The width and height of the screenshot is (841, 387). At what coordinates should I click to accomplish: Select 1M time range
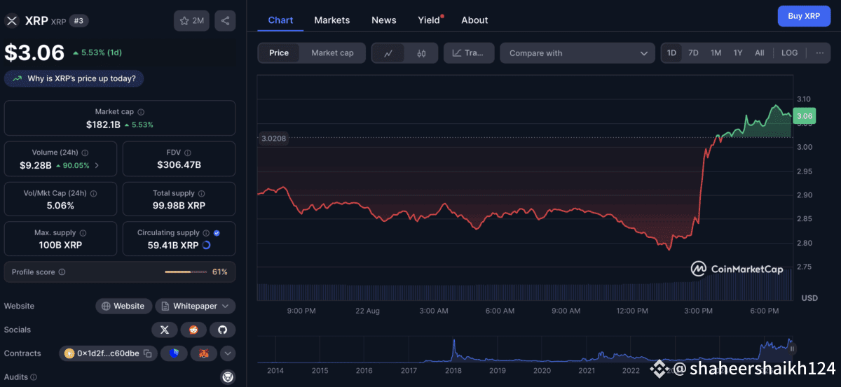pos(716,53)
